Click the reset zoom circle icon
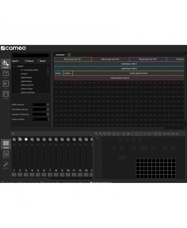The image size is (187, 228). (x=105, y=134)
